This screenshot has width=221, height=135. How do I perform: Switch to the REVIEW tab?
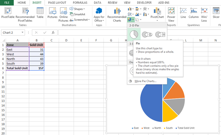coord(112,3)
